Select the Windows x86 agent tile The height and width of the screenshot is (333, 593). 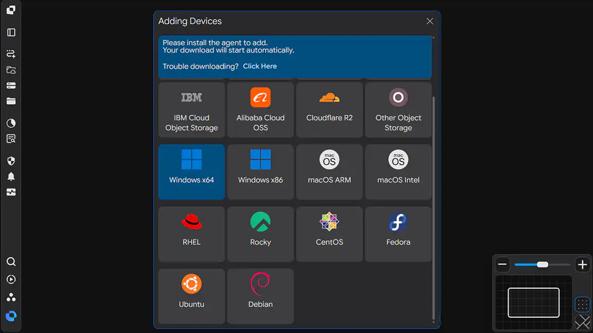click(260, 172)
